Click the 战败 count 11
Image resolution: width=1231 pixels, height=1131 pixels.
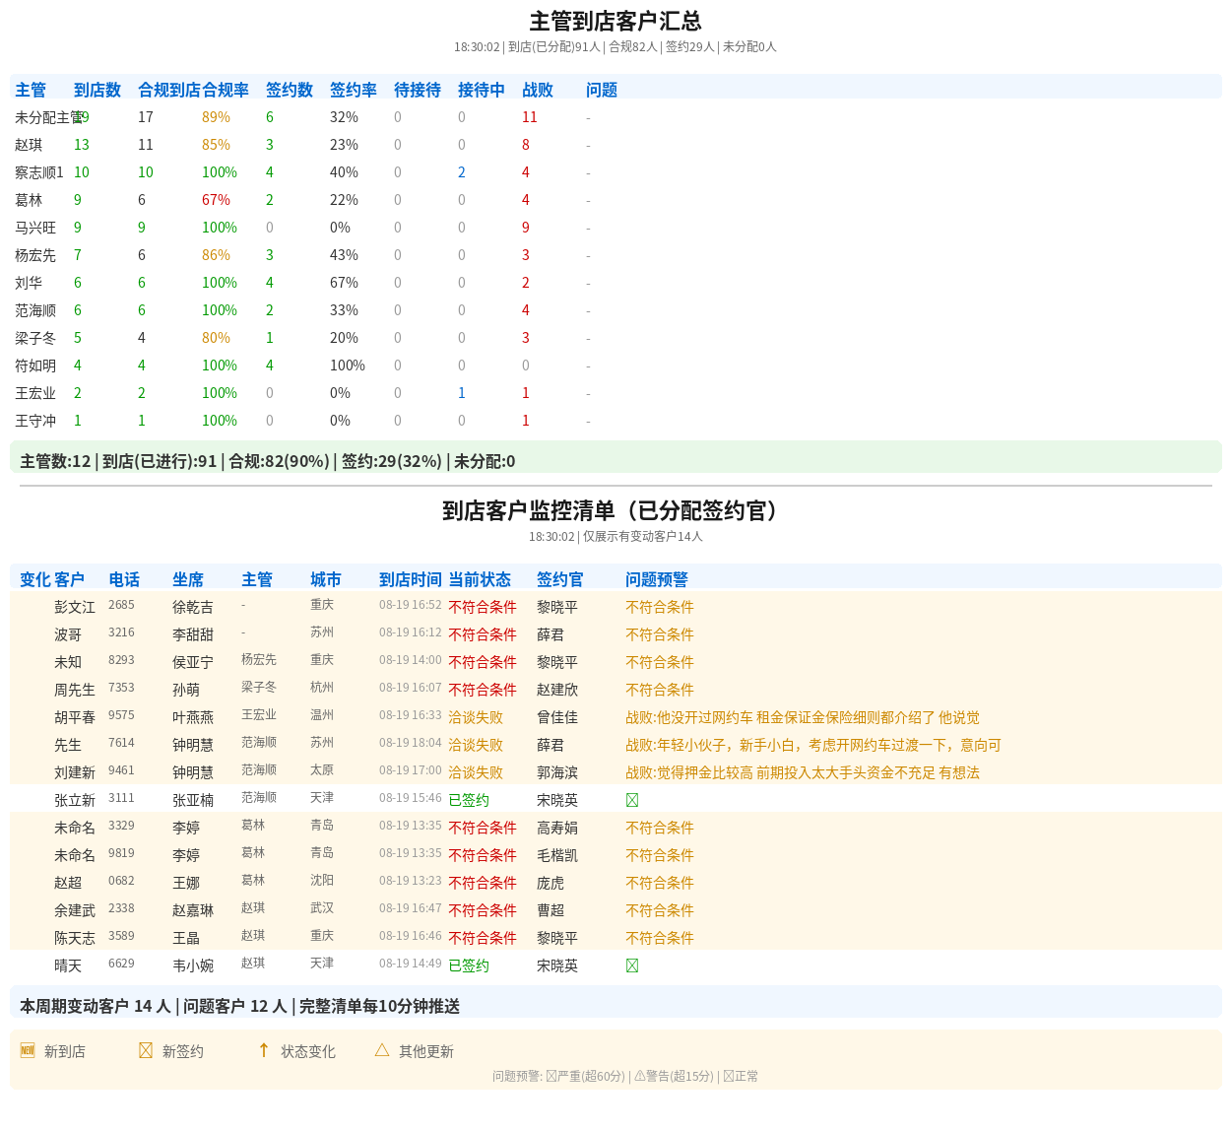530,117
